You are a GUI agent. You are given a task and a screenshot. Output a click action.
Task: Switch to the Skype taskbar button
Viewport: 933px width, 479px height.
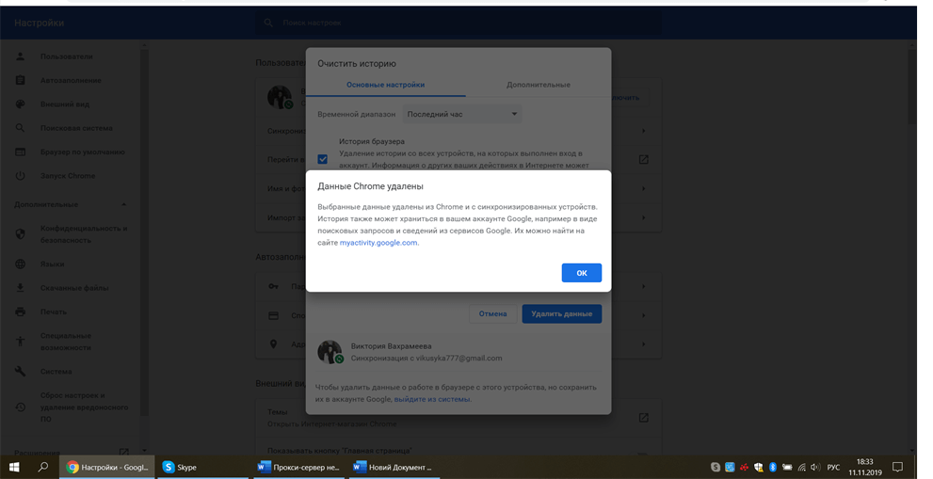click(201, 467)
